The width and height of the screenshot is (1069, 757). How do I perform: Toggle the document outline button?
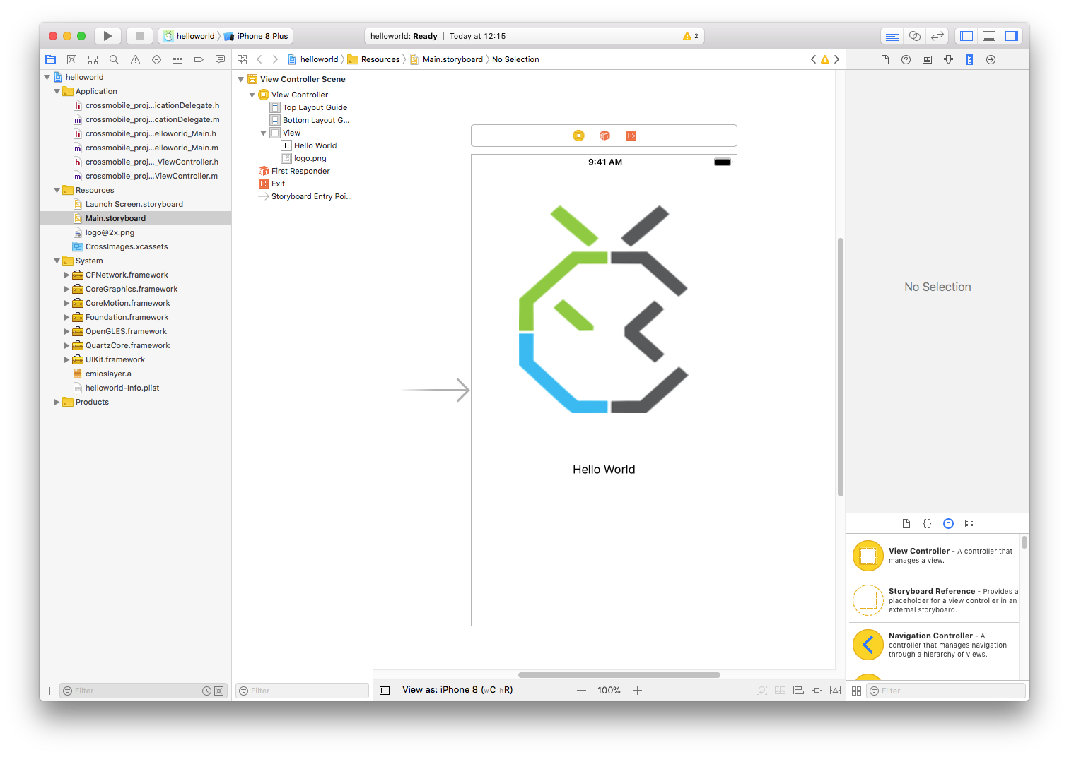(x=385, y=691)
